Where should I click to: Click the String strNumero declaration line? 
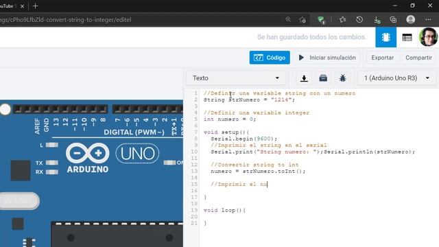coord(249,100)
